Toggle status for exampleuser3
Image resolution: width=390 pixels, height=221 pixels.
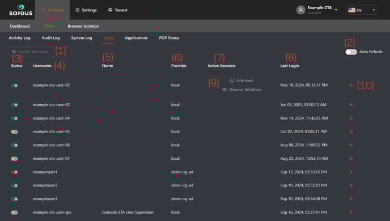14,199
